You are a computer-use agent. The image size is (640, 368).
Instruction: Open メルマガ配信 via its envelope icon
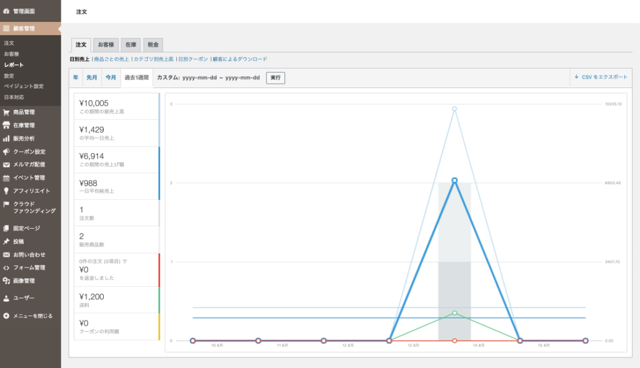point(6,165)
